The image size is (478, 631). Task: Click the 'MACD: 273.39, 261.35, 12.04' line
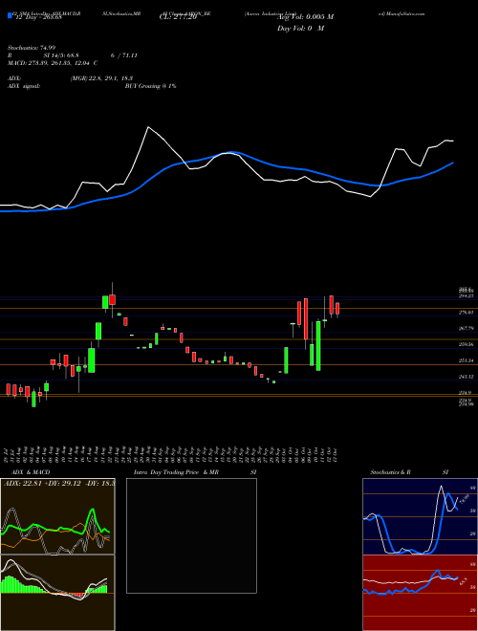coord(53,63)
